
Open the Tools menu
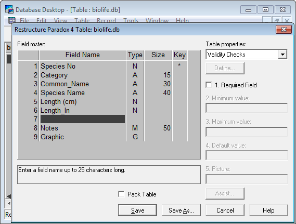click(131, 20)
